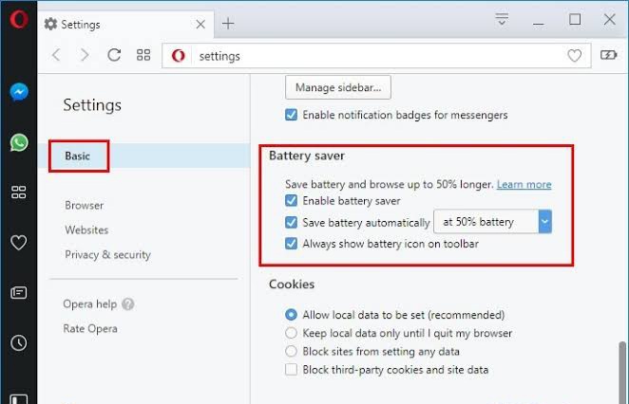Open the tab menu dropdown icon
629x404 pixels.
click(502, 19)
